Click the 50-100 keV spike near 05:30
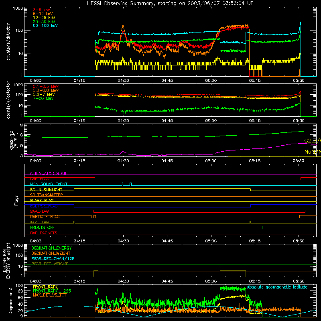This screenshot has height=321, width=321. pyautogui.click(x=300, y=22)
